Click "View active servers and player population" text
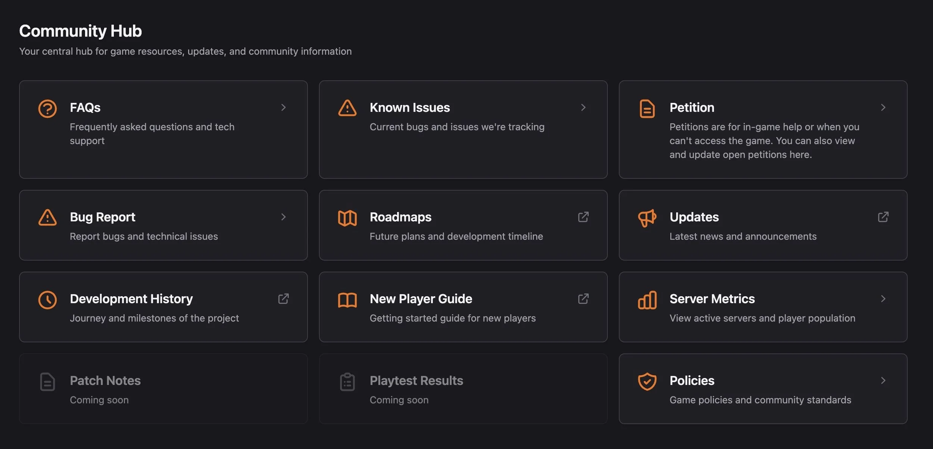Image resolution: width=933 pixels, height=449 pixels. point(762,318)
